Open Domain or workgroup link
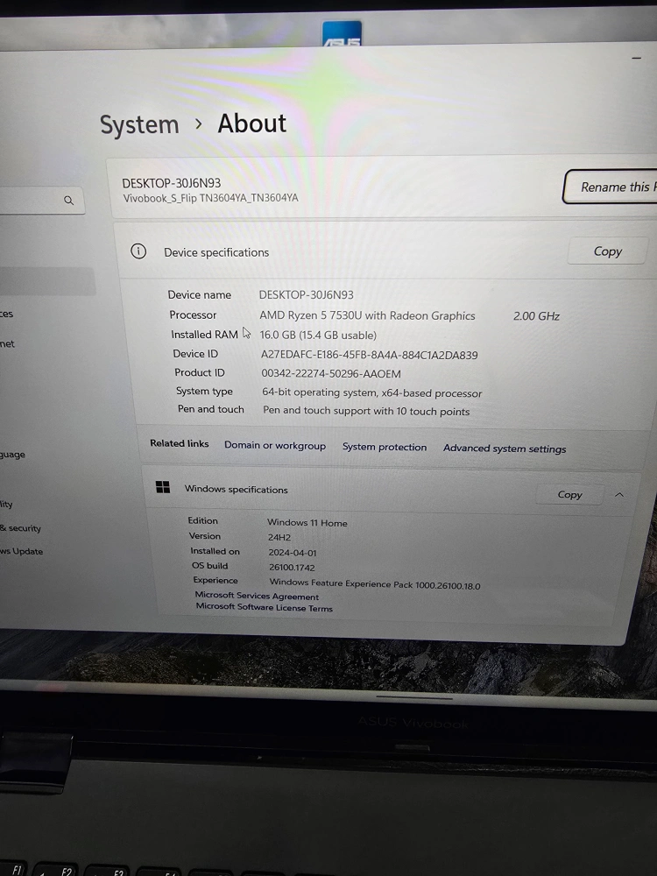 [x=275, y=445]
